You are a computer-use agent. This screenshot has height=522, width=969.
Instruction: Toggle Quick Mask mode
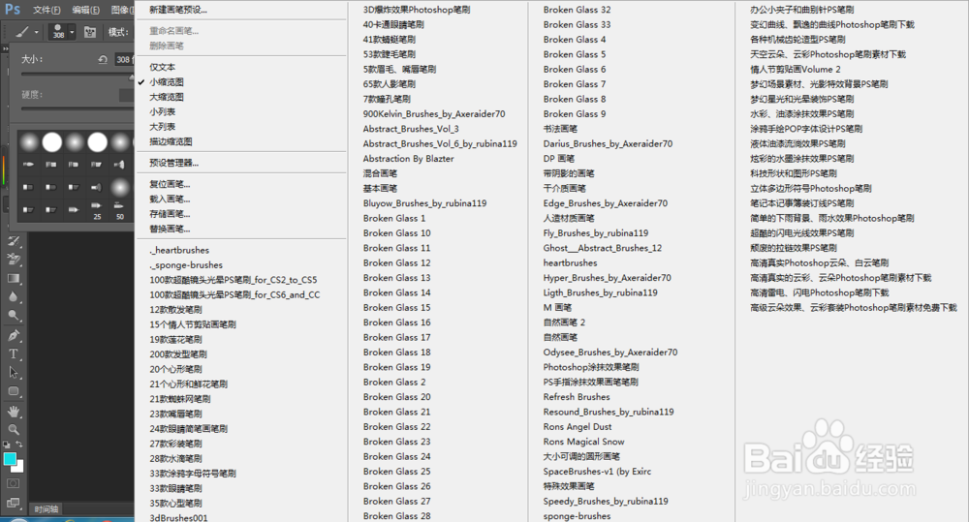(14, 483)
